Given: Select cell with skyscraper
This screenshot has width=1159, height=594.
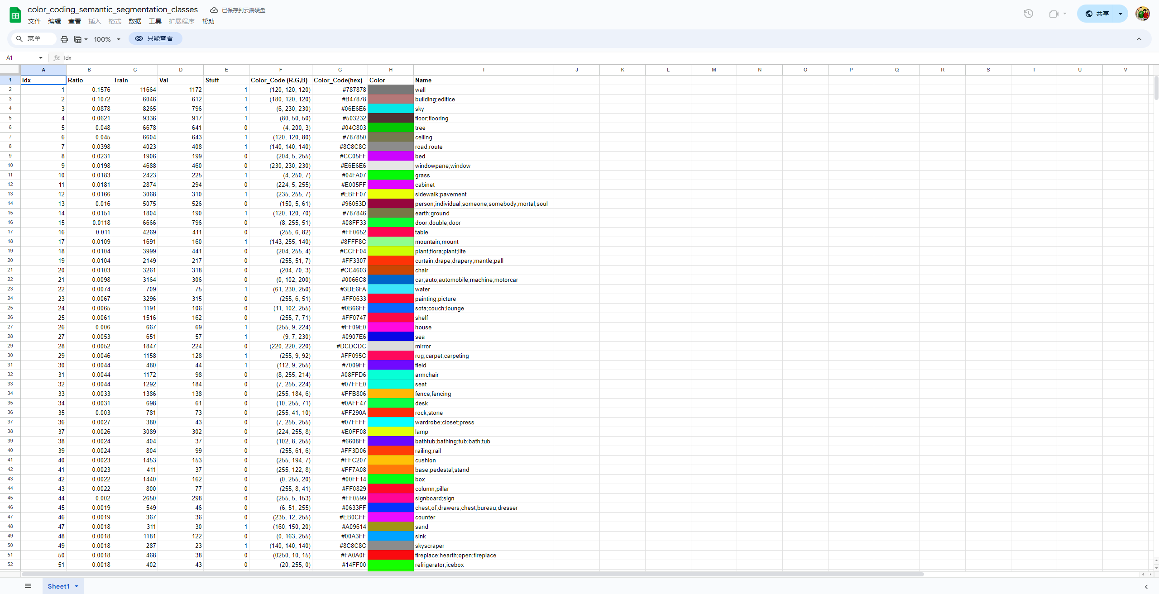Looking at the screenshot, I should pos(484,546).
